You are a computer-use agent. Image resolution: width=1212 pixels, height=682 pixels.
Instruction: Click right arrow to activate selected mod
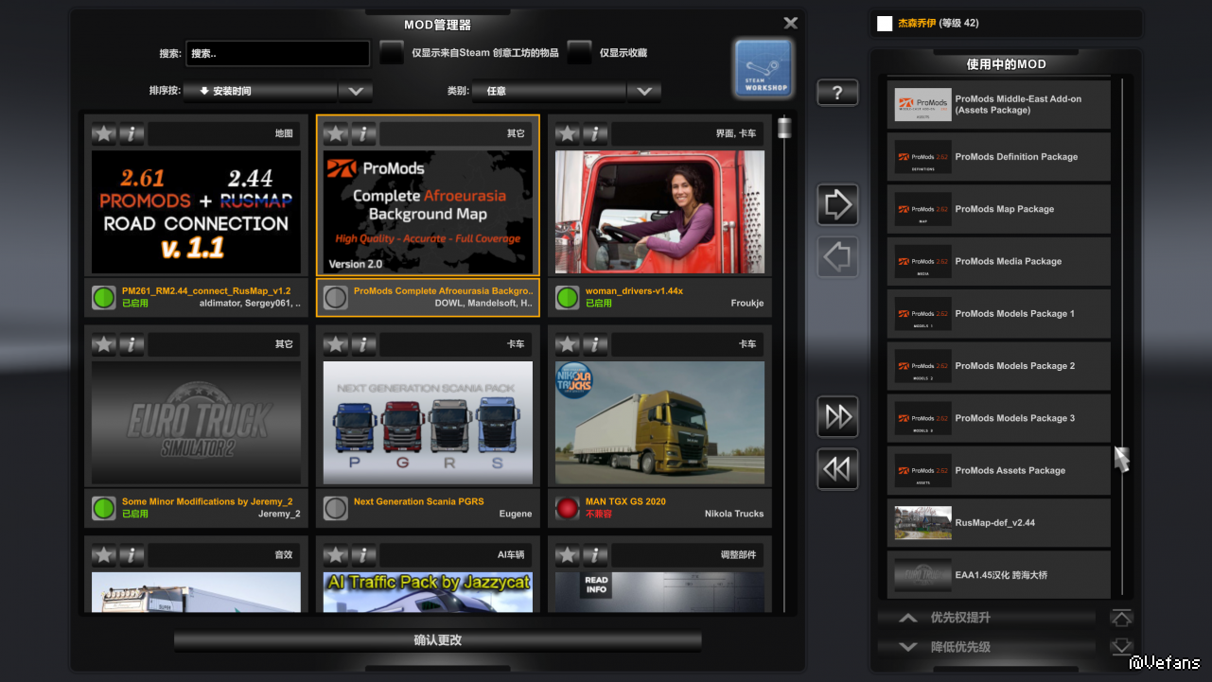(x=837, y=204)
